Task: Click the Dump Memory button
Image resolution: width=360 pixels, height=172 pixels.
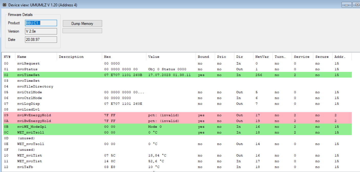Action: coord(82,24)
